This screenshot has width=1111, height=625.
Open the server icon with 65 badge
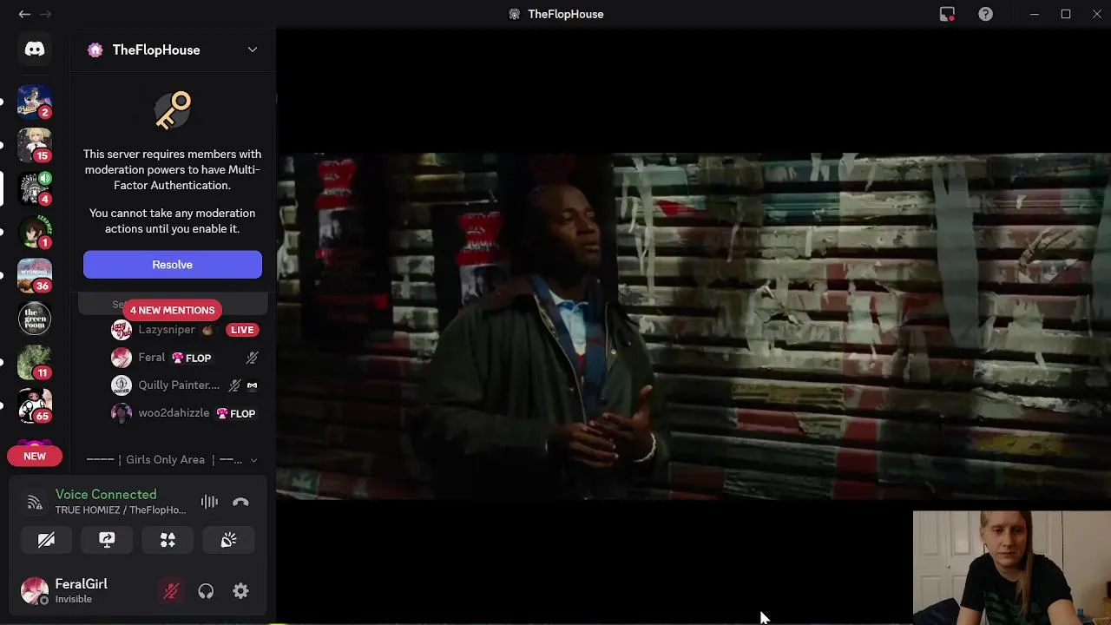pyautogui.click(x=35, y=405)
